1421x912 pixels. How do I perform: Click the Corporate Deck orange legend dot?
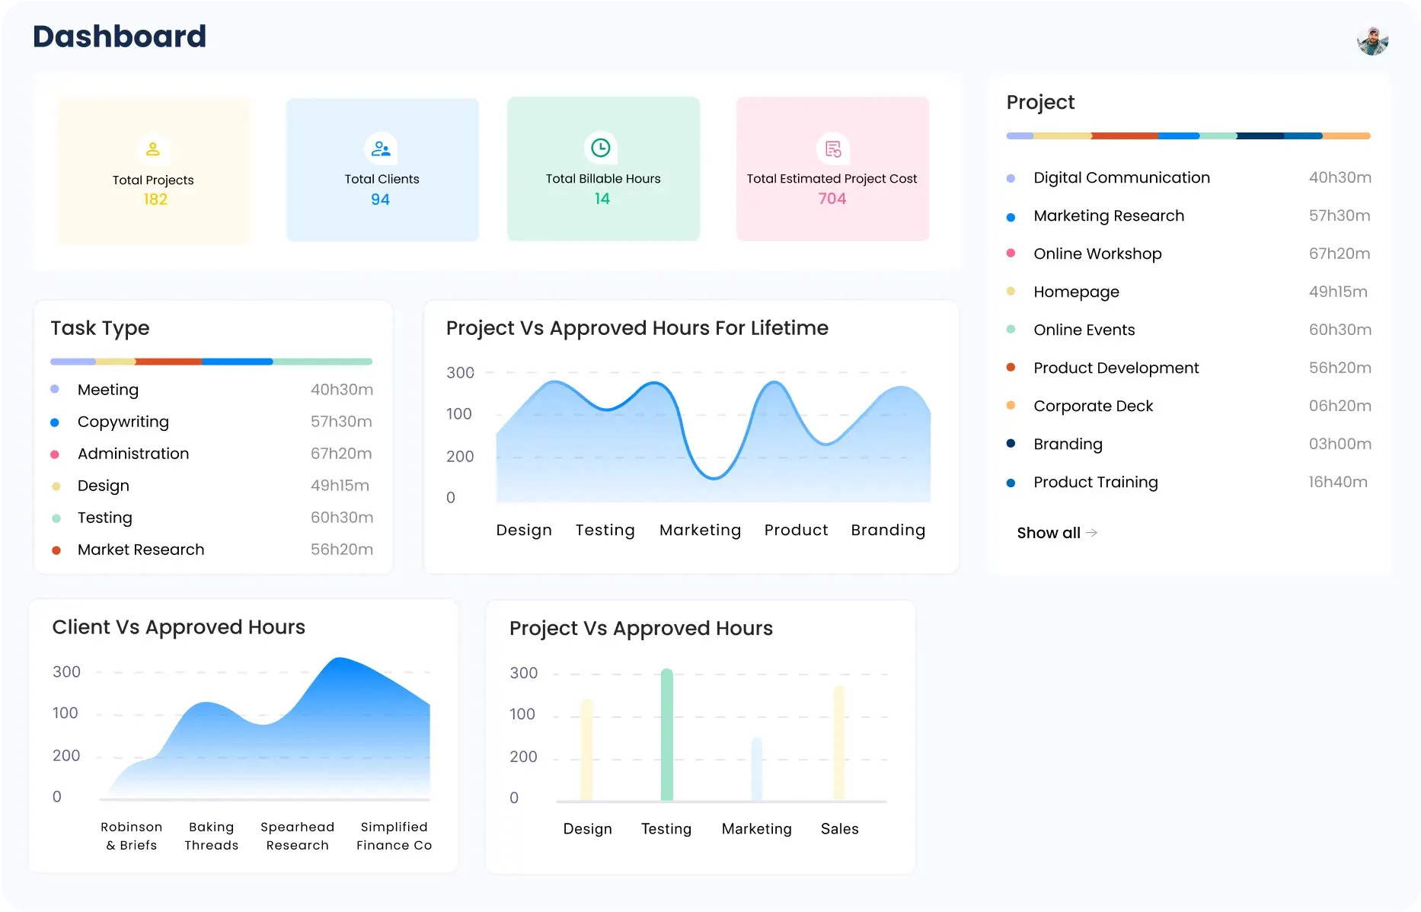(x=1011, y=406)
